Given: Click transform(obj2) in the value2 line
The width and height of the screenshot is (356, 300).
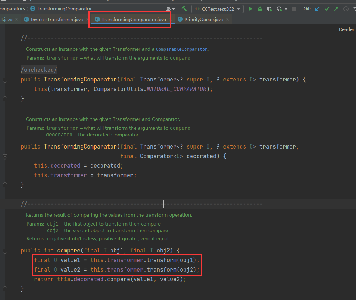Looking at the screenshot, I should coord(171,269).
